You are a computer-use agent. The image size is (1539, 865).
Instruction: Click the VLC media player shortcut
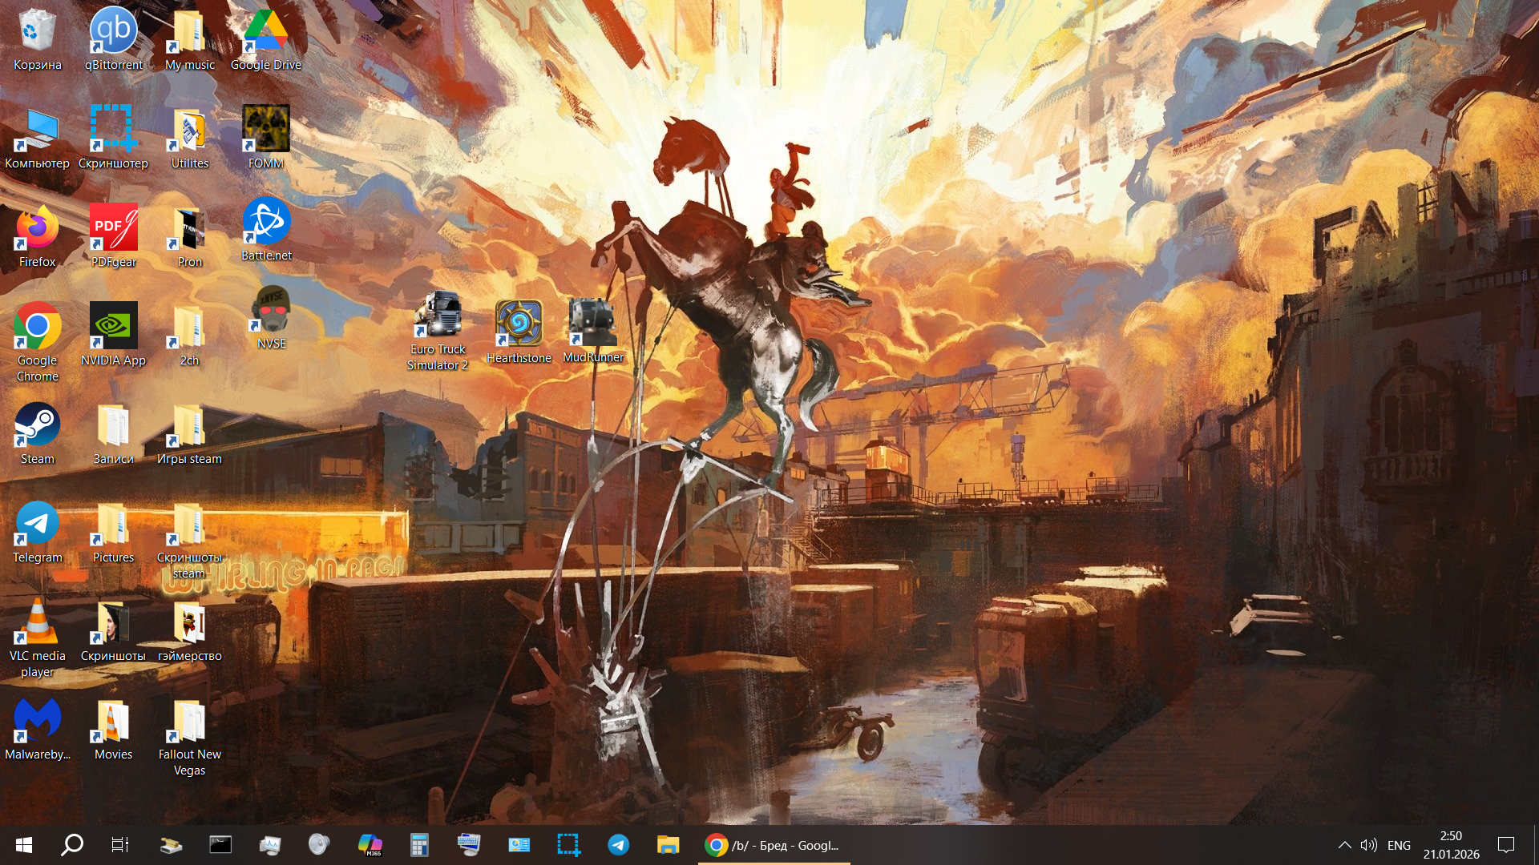pyautogui.click(x=37, y=623)
